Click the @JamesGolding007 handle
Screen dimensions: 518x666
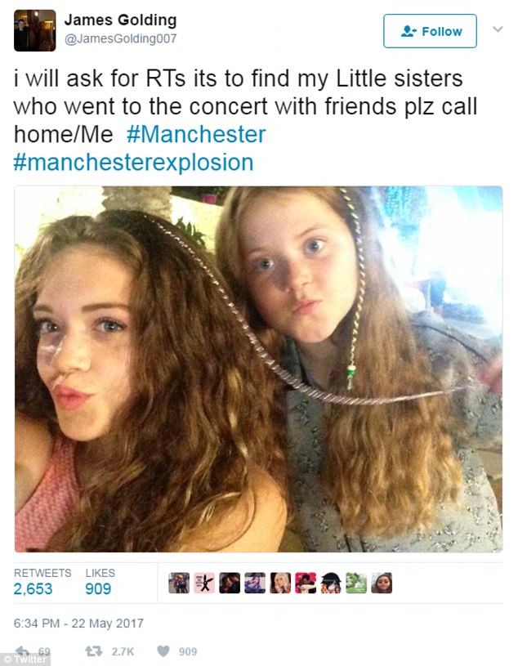click(x=120, y=38)
